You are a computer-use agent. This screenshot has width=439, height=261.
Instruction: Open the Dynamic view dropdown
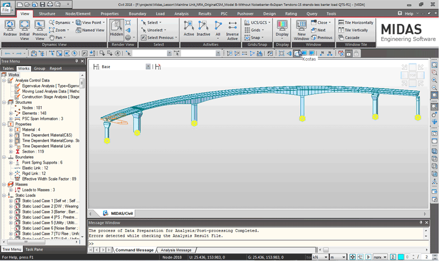61,22
